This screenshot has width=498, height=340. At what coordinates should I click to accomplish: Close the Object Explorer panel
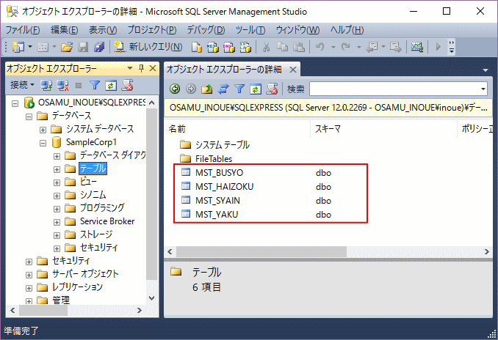tap(153, 68)
